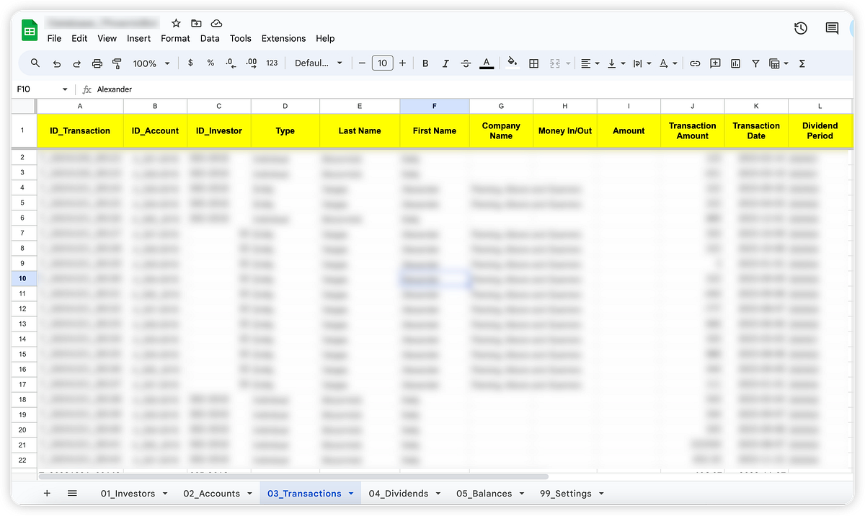Open the text color picker
Viewport: 865px width, 516px height.
pyautogui.click(x=487, y=63)
